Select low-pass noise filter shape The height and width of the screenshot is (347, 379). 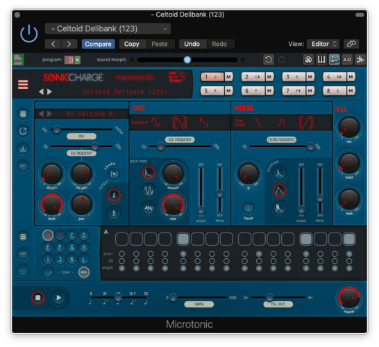pyautogui.click(x=258, y=122)
